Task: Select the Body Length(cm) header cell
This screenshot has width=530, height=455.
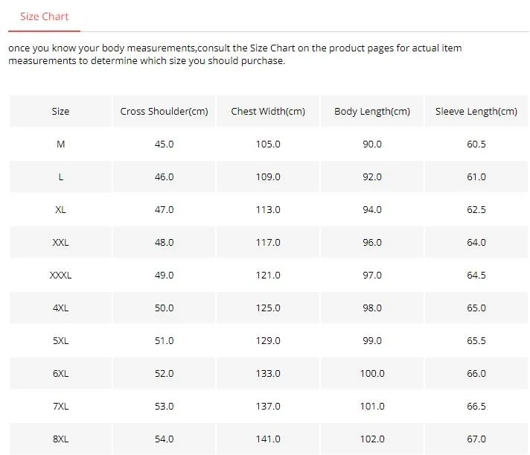Action: pos(372,111)
